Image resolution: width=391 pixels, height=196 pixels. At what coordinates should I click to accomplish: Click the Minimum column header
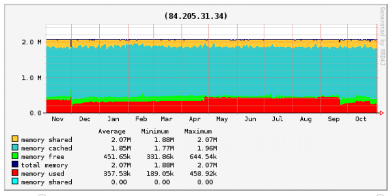155,131
